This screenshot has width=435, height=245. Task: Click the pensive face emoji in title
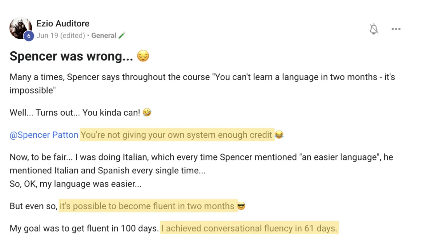tap(143, 56)
